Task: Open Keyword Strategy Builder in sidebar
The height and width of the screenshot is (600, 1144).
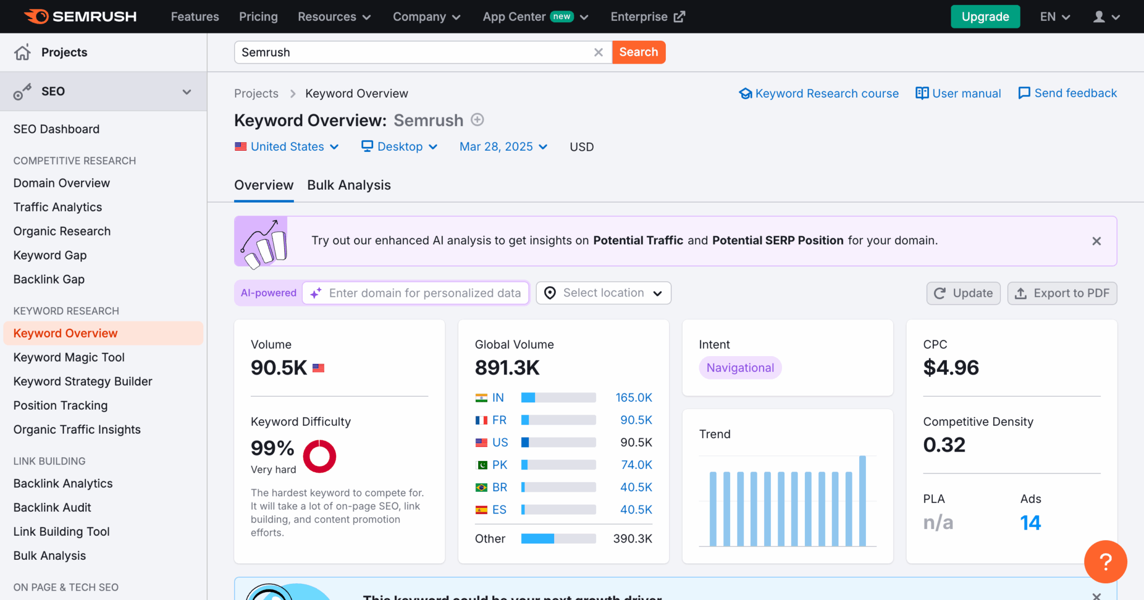Action: tap(83, 381)
